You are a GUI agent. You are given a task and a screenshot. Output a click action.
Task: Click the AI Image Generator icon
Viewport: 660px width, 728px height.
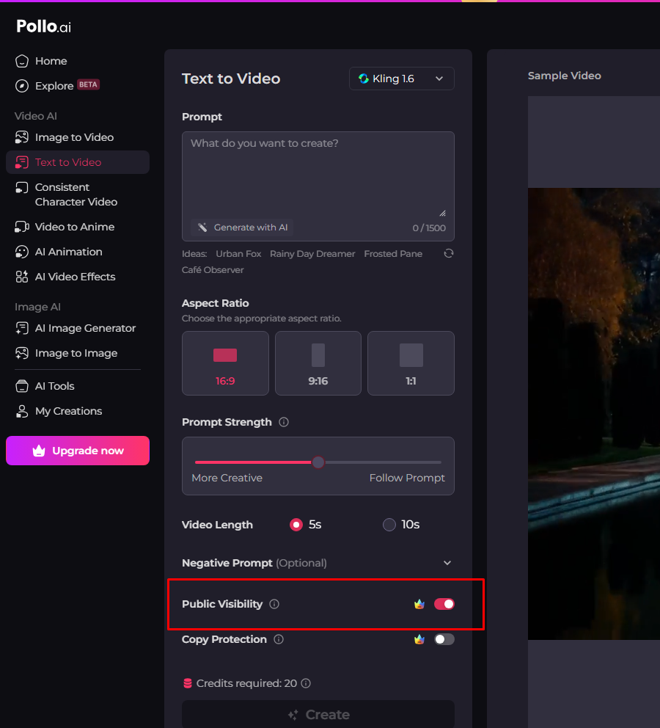(x=22, y=328)
